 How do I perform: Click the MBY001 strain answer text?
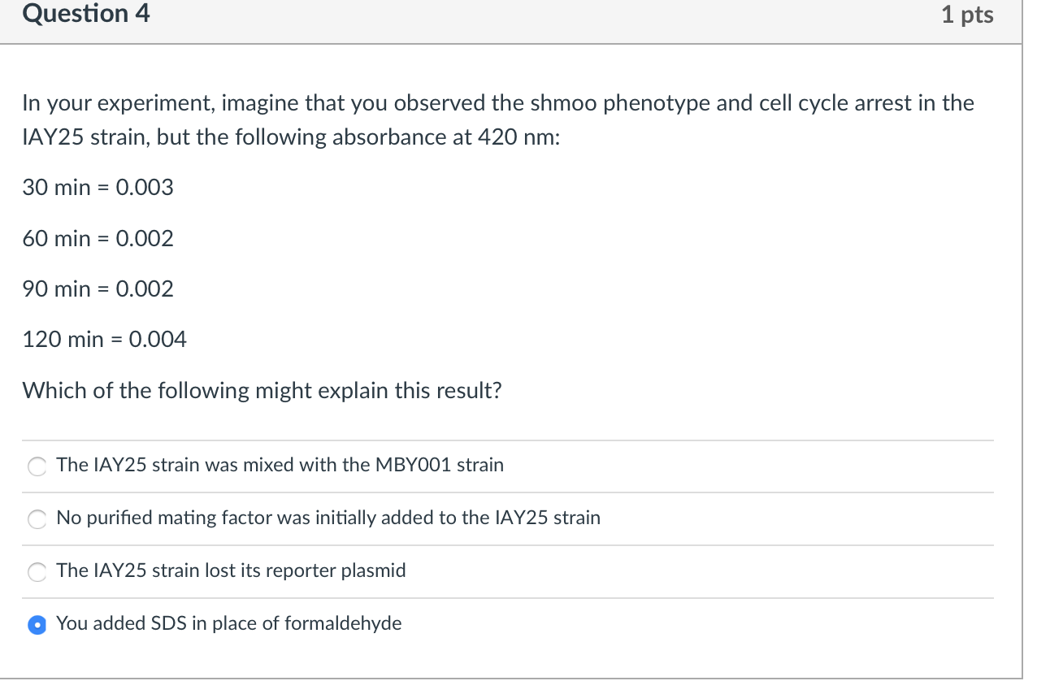pos(280,465)
